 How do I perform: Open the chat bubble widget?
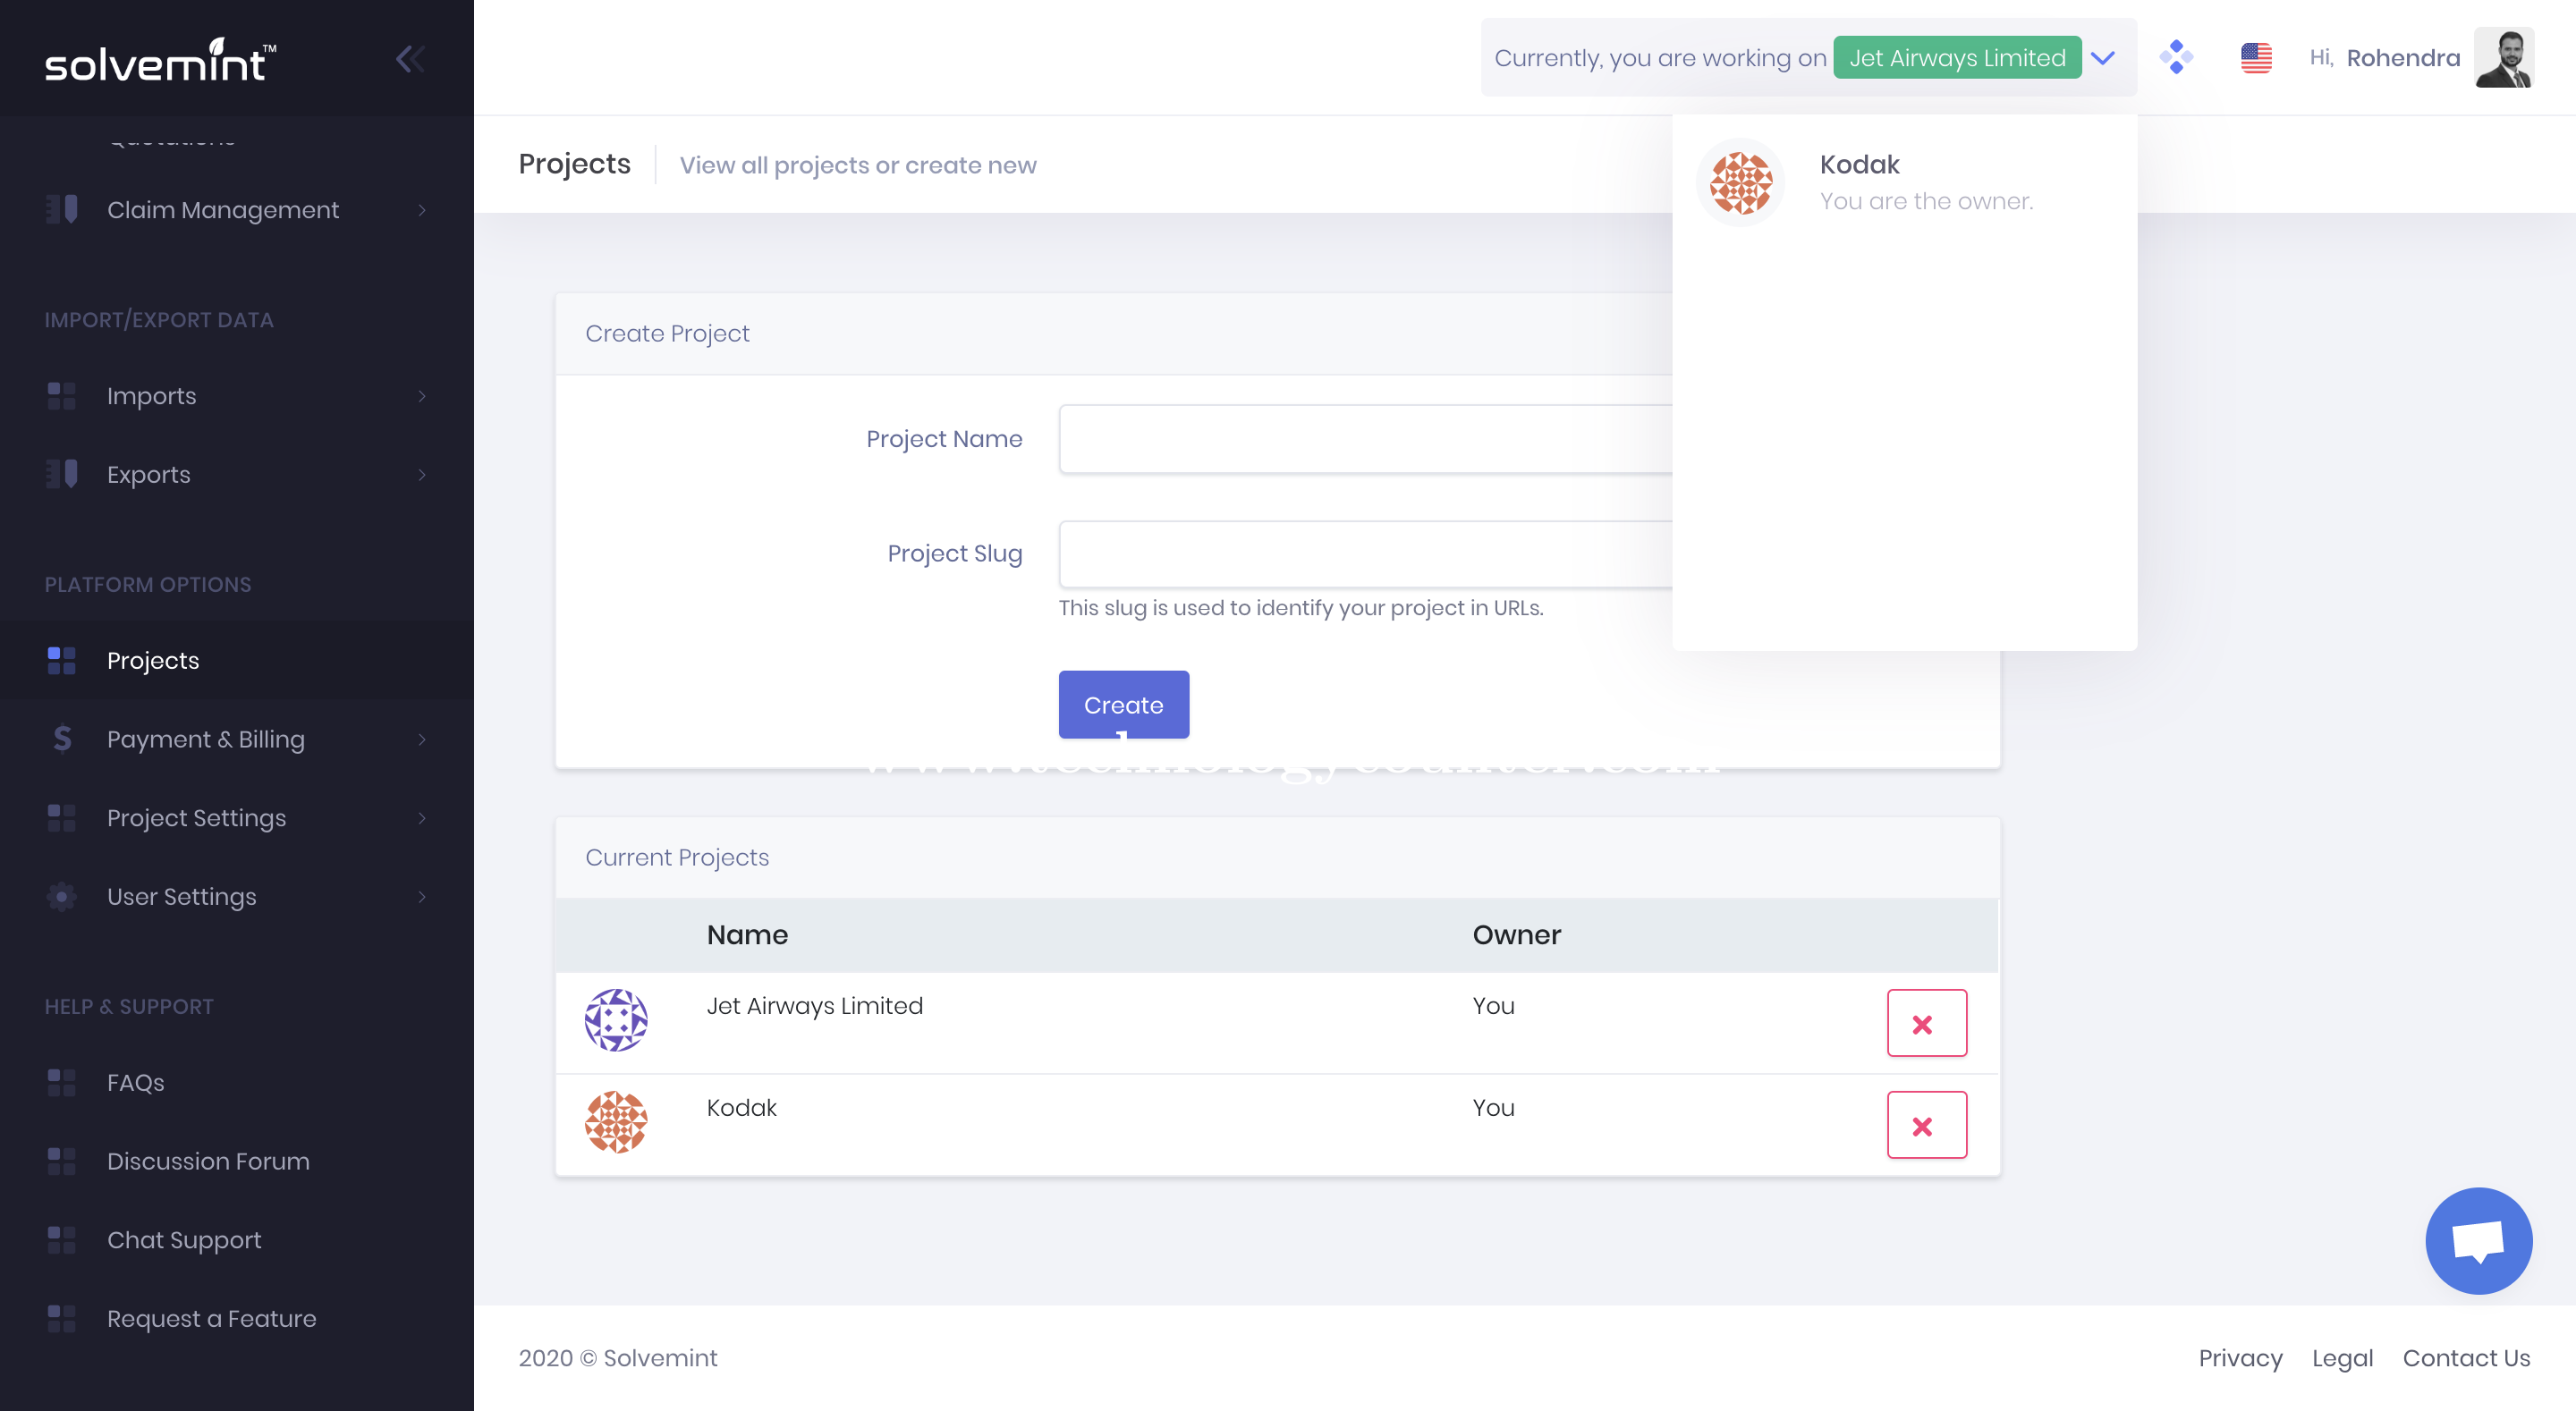[x=2479, y=1241]
